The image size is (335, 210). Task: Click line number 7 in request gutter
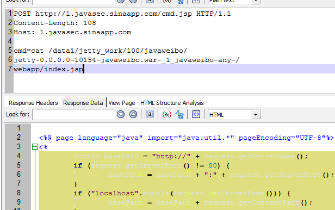(x=10, y=69)
